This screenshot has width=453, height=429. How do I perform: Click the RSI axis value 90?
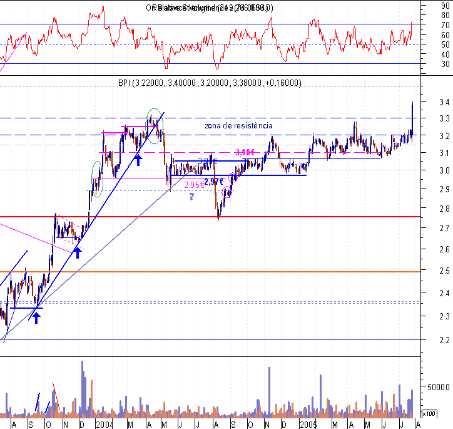point(445,6)
